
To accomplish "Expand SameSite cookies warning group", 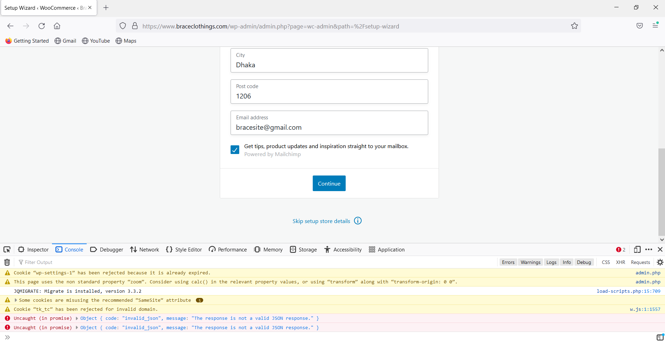I will coord(16,300).
